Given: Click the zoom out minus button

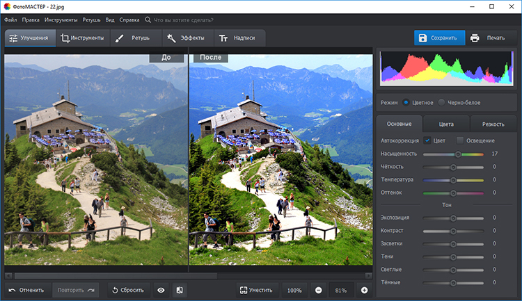Looking at the screenshot, I should coord(318,290).
